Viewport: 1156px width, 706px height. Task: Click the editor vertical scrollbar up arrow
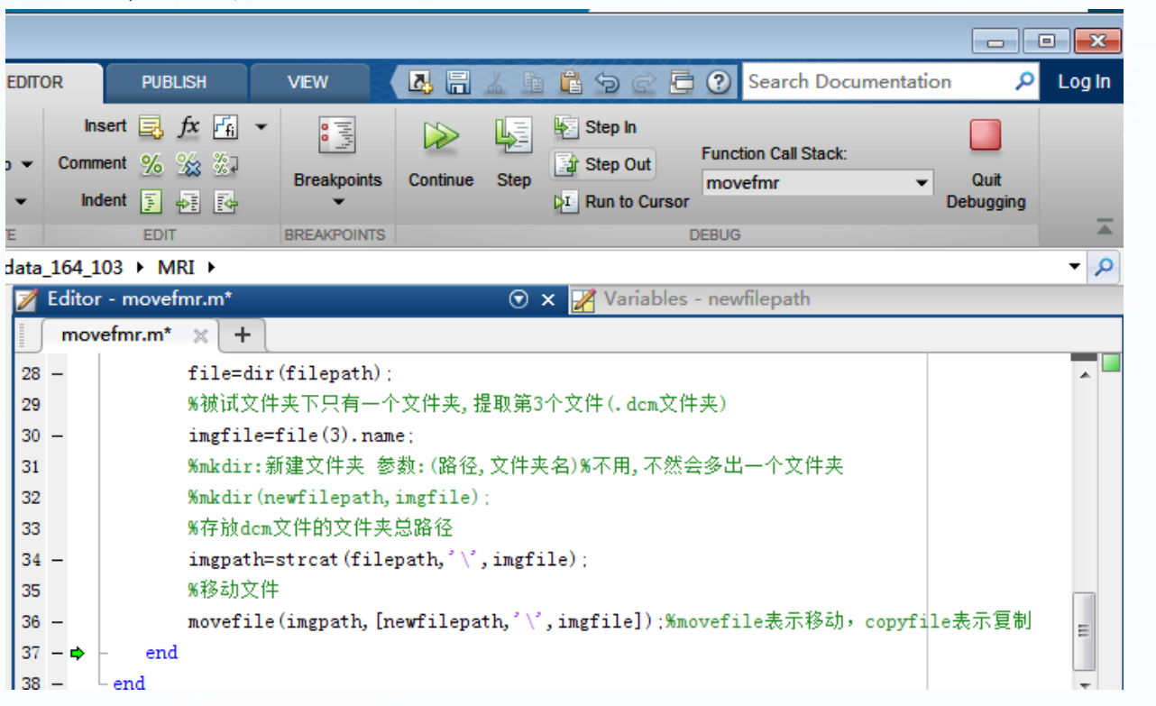click(1084, 375)
